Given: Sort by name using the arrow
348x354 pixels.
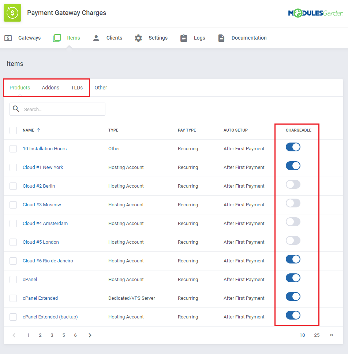Looking at the screenshot, I should pos(38,130).
